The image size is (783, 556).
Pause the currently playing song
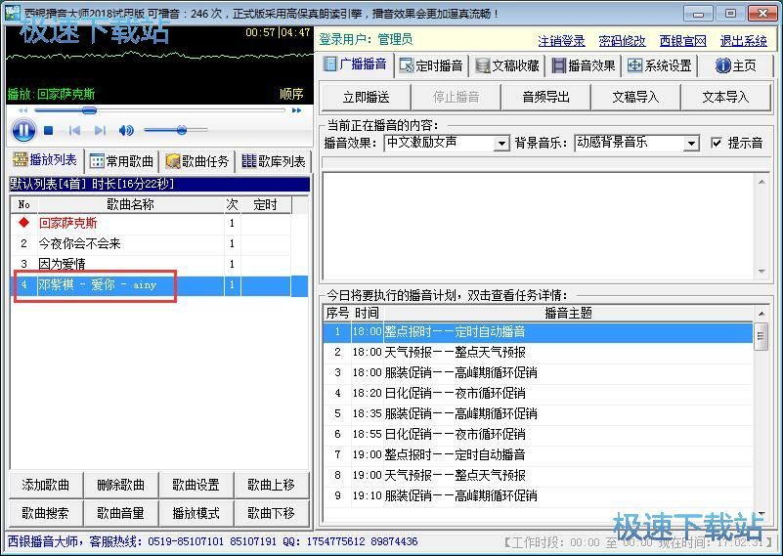pos(23,130)
